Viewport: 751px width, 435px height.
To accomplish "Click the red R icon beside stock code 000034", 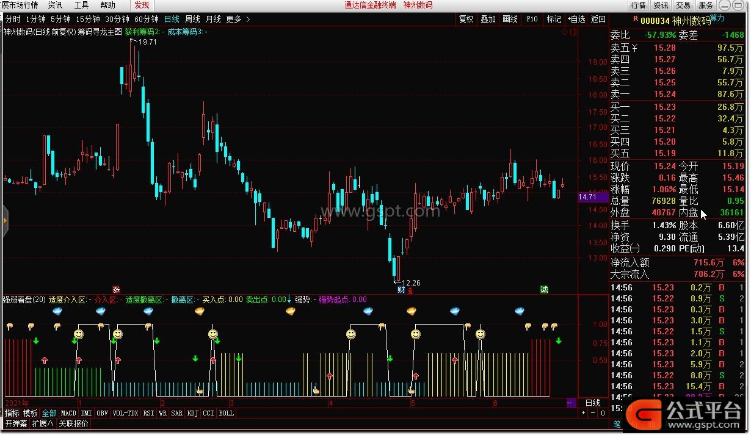I will [x=636, y=19].
